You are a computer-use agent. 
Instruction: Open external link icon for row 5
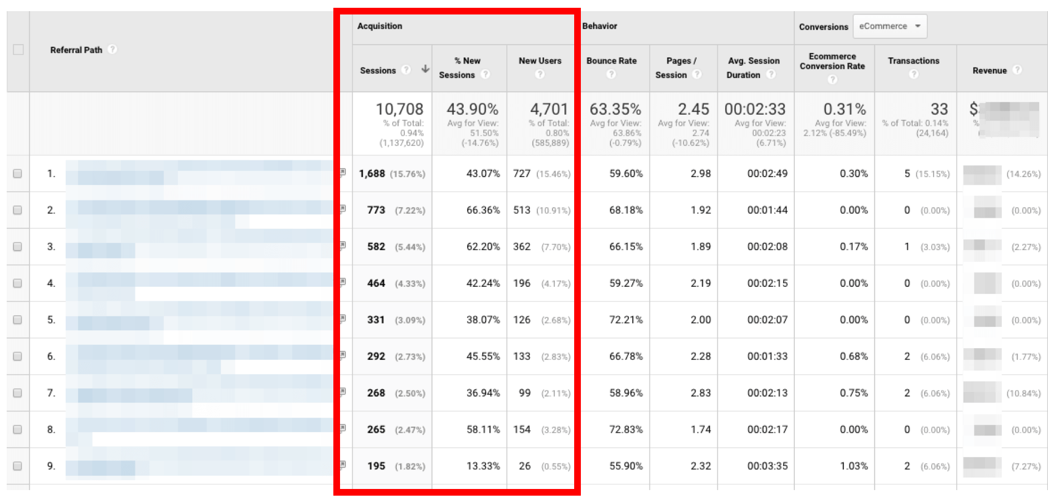click(343, 319)
